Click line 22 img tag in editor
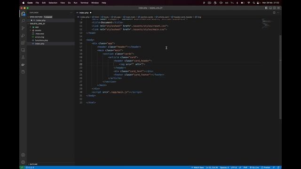Viewport: 301px width, 169px height. pyautogui.click(x=132, y=64)
